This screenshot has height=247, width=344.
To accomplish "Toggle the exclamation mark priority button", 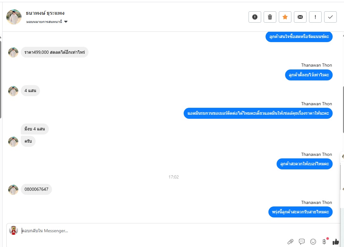I will [x=315, y=17].
